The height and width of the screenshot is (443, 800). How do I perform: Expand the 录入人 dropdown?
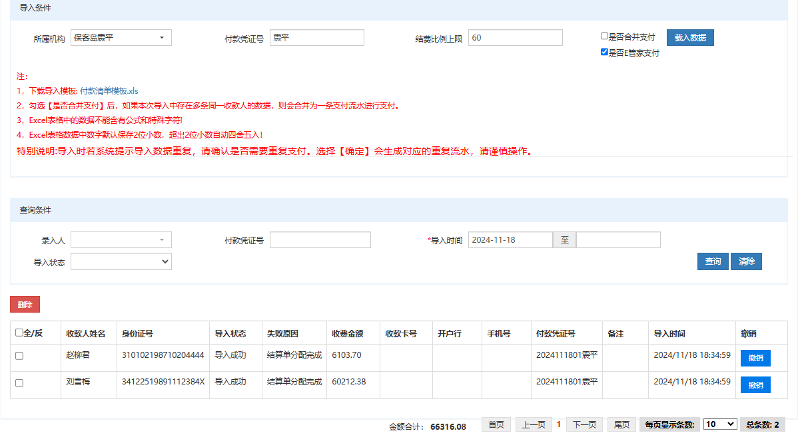click(121, 240)
